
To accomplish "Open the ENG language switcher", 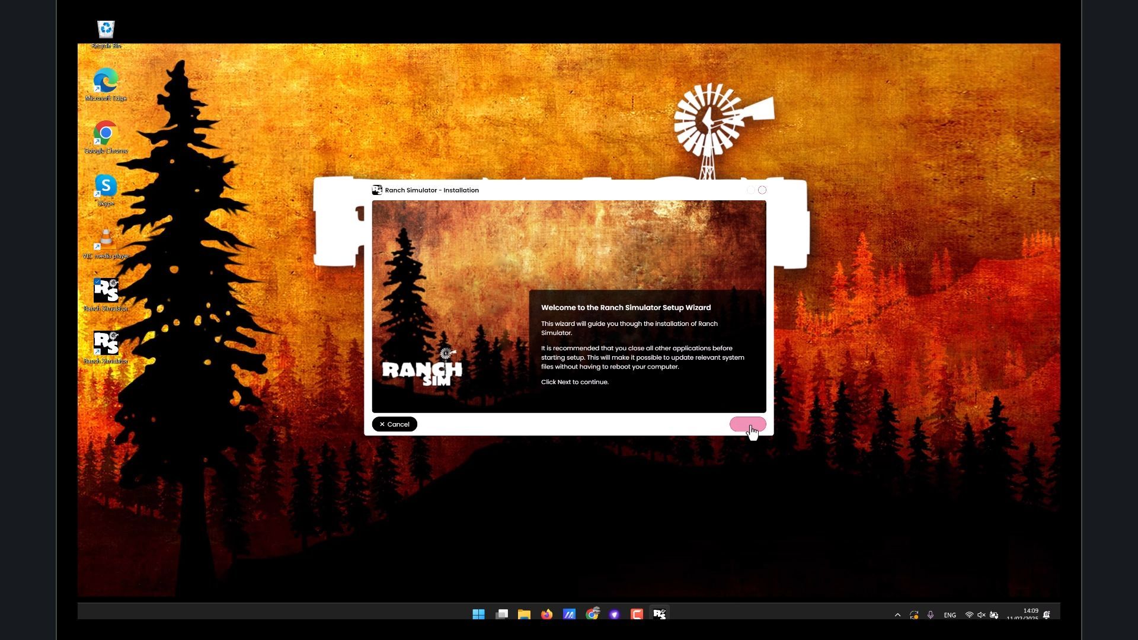I will point(950,615).
